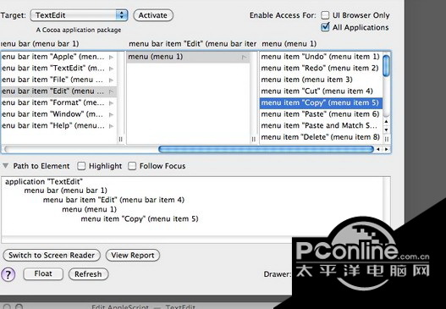Click the menu bar item "Edit" path line
The image size is (446, 309).
[x=113, y=200]
